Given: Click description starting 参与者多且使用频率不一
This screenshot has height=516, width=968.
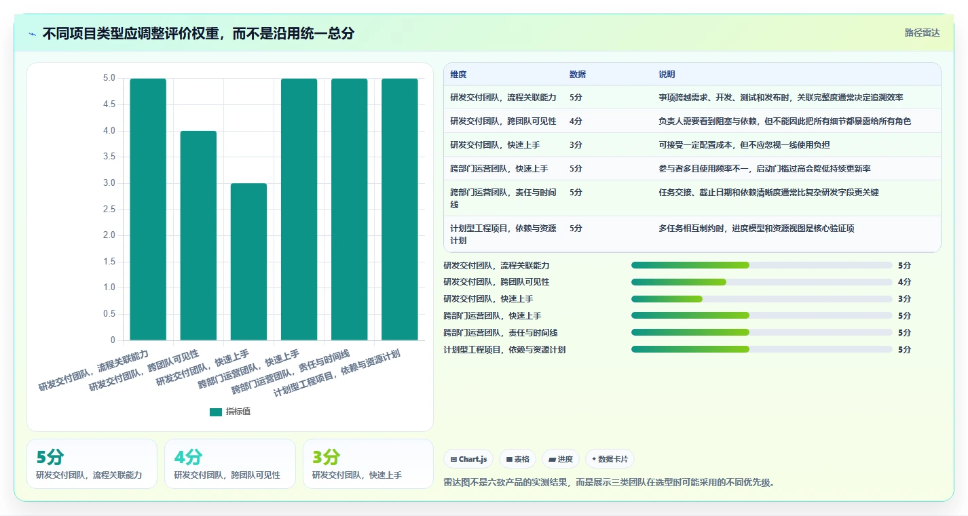Looking at the screenshot, I should [764, 169].
